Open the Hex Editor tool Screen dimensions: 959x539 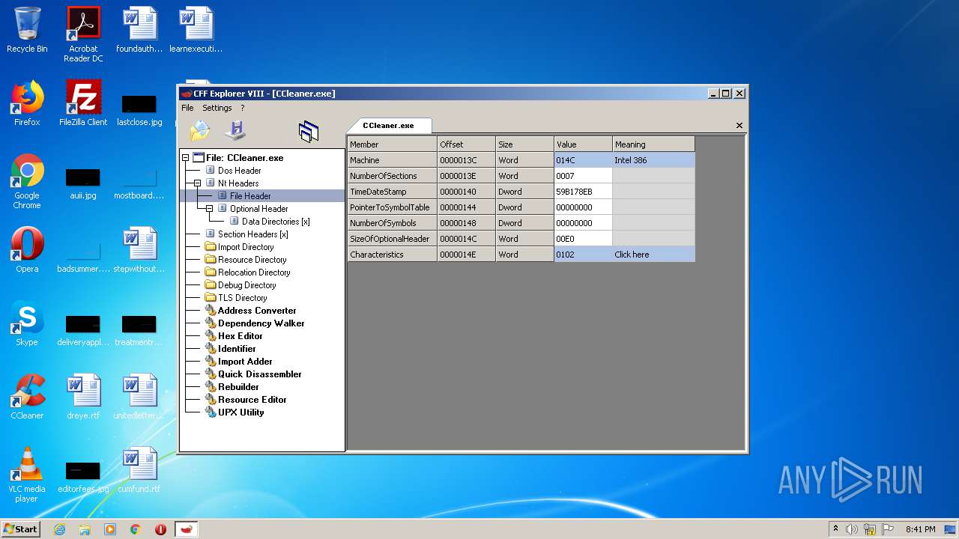240,336
